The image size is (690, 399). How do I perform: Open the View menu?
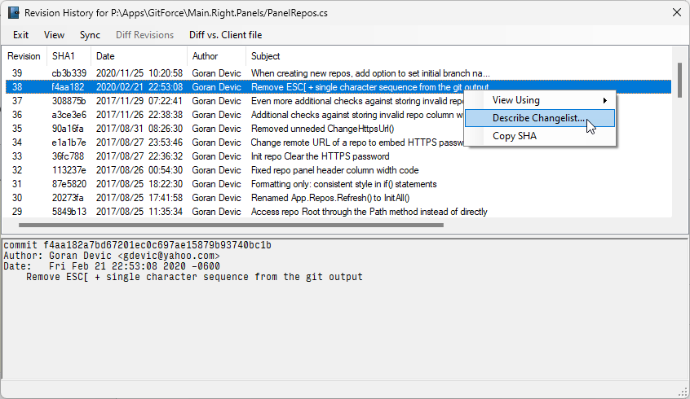pos(54,35)
